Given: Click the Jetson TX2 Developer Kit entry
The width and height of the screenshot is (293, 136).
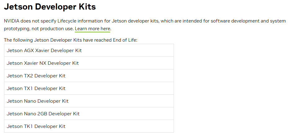Looking at the screenshot, I should [89, 76].
